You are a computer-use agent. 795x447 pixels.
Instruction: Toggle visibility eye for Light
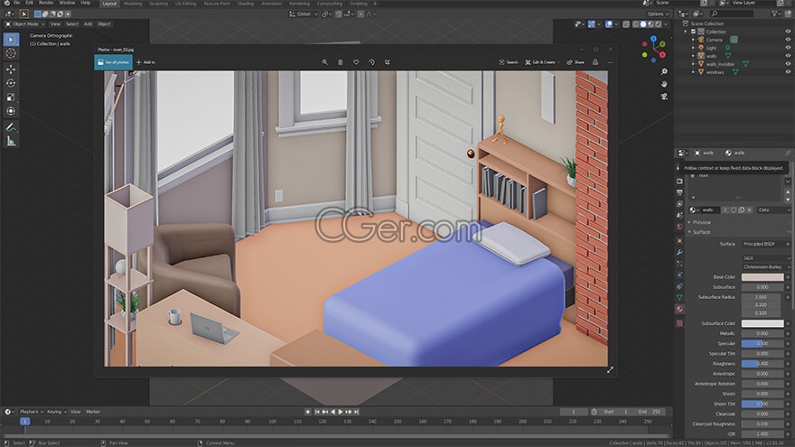pyautogui.click(x=788, y=48)
